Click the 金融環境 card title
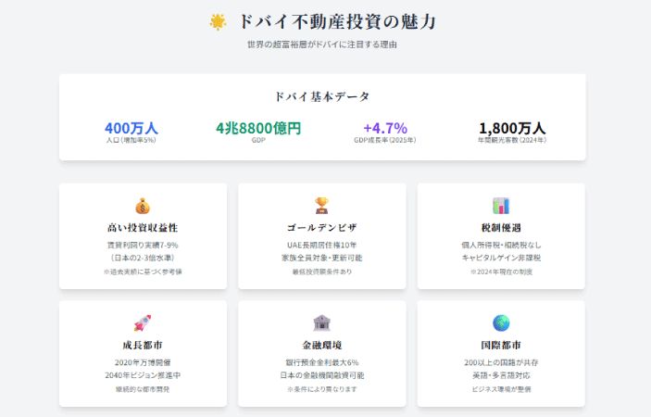 (x=322, y=345)
